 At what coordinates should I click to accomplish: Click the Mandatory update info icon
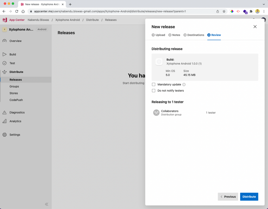pos(184,84)
